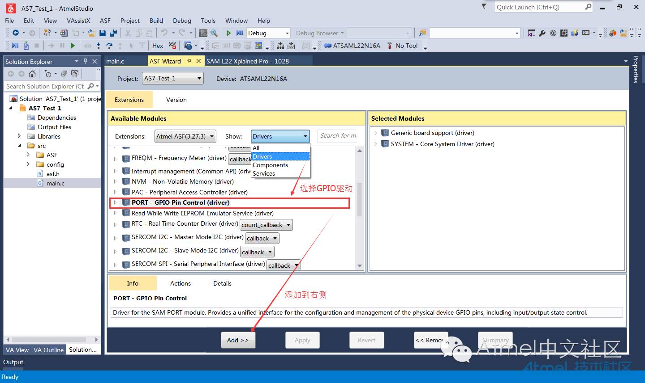Click the Apply button
Image resolution: width=645 pixels, height=383 pixels.
click(302, 340)
